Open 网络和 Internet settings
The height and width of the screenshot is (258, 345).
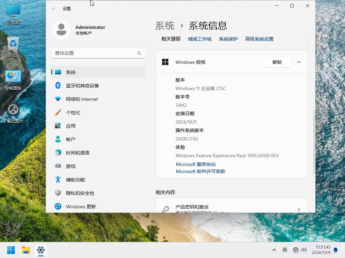coord(98,99)
